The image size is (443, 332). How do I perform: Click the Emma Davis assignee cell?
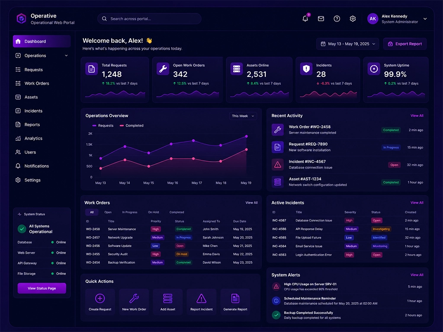[211, 254]
